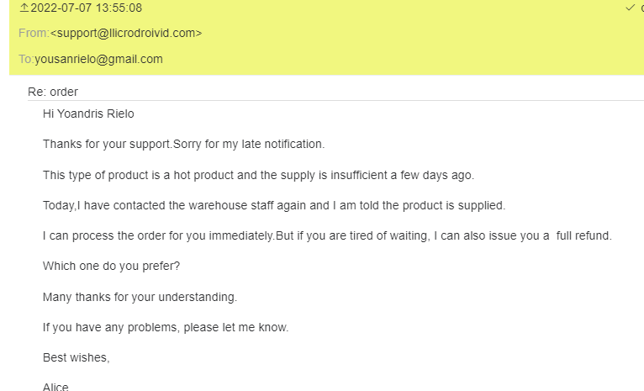The image size is (644, 391).
Task: Click the checkmark icon in the header
Action: click(630, 8)
